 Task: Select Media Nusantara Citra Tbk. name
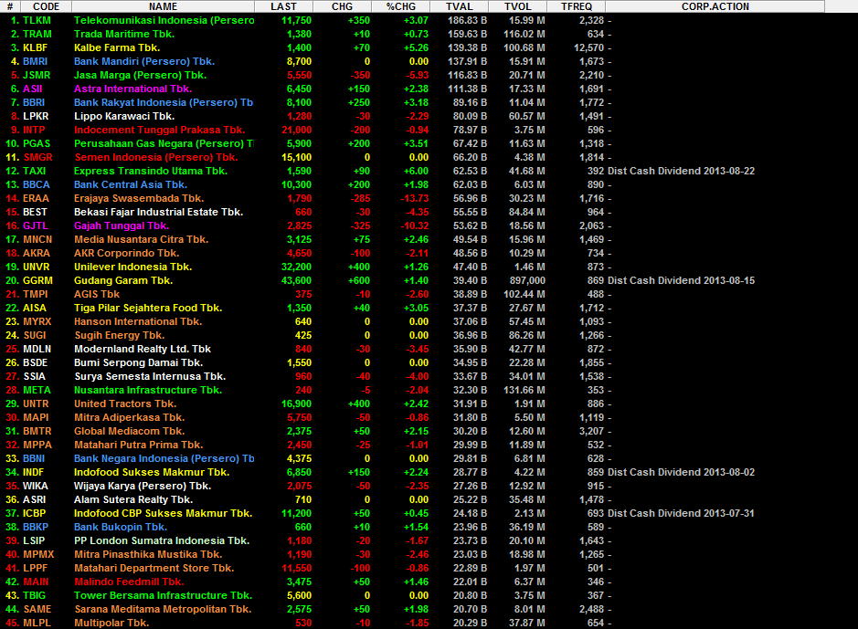coord(142,239)
